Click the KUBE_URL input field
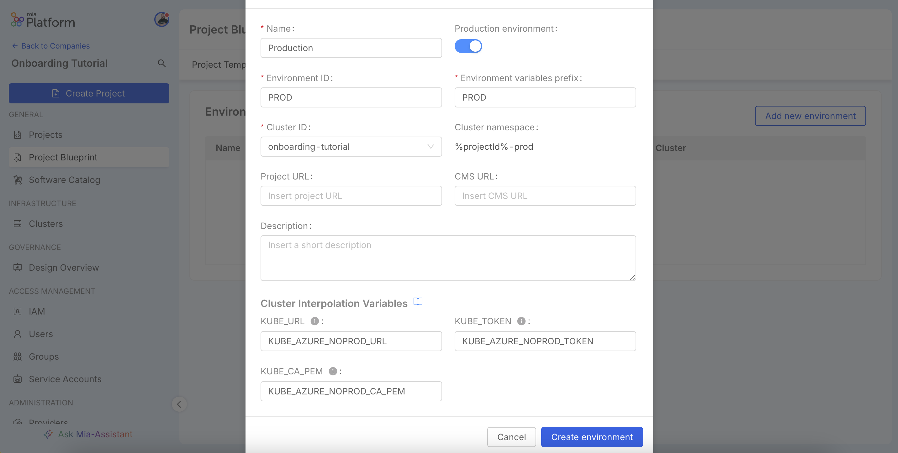The width and height of the screenshot is (898, 453). pos(351,341)
